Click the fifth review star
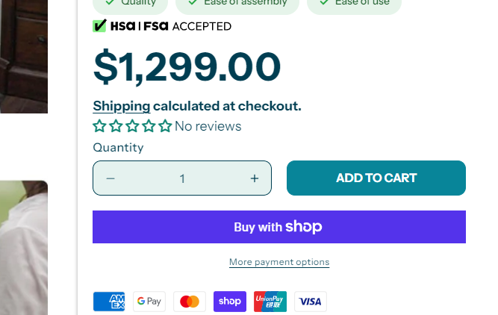This screenshot has width=498, height=315. pyautogui.click(x=165, y=126)
